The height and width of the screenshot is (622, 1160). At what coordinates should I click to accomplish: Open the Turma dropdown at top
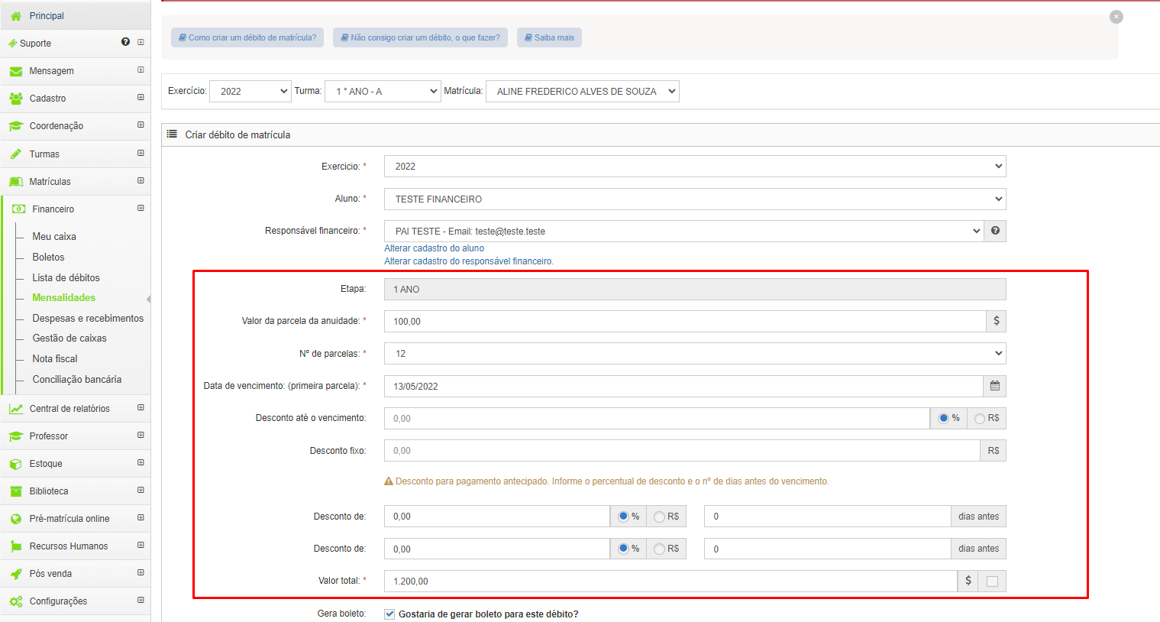coord(383,91)
